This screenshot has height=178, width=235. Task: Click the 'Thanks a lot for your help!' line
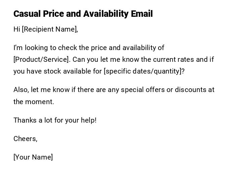tap(55, 120)
